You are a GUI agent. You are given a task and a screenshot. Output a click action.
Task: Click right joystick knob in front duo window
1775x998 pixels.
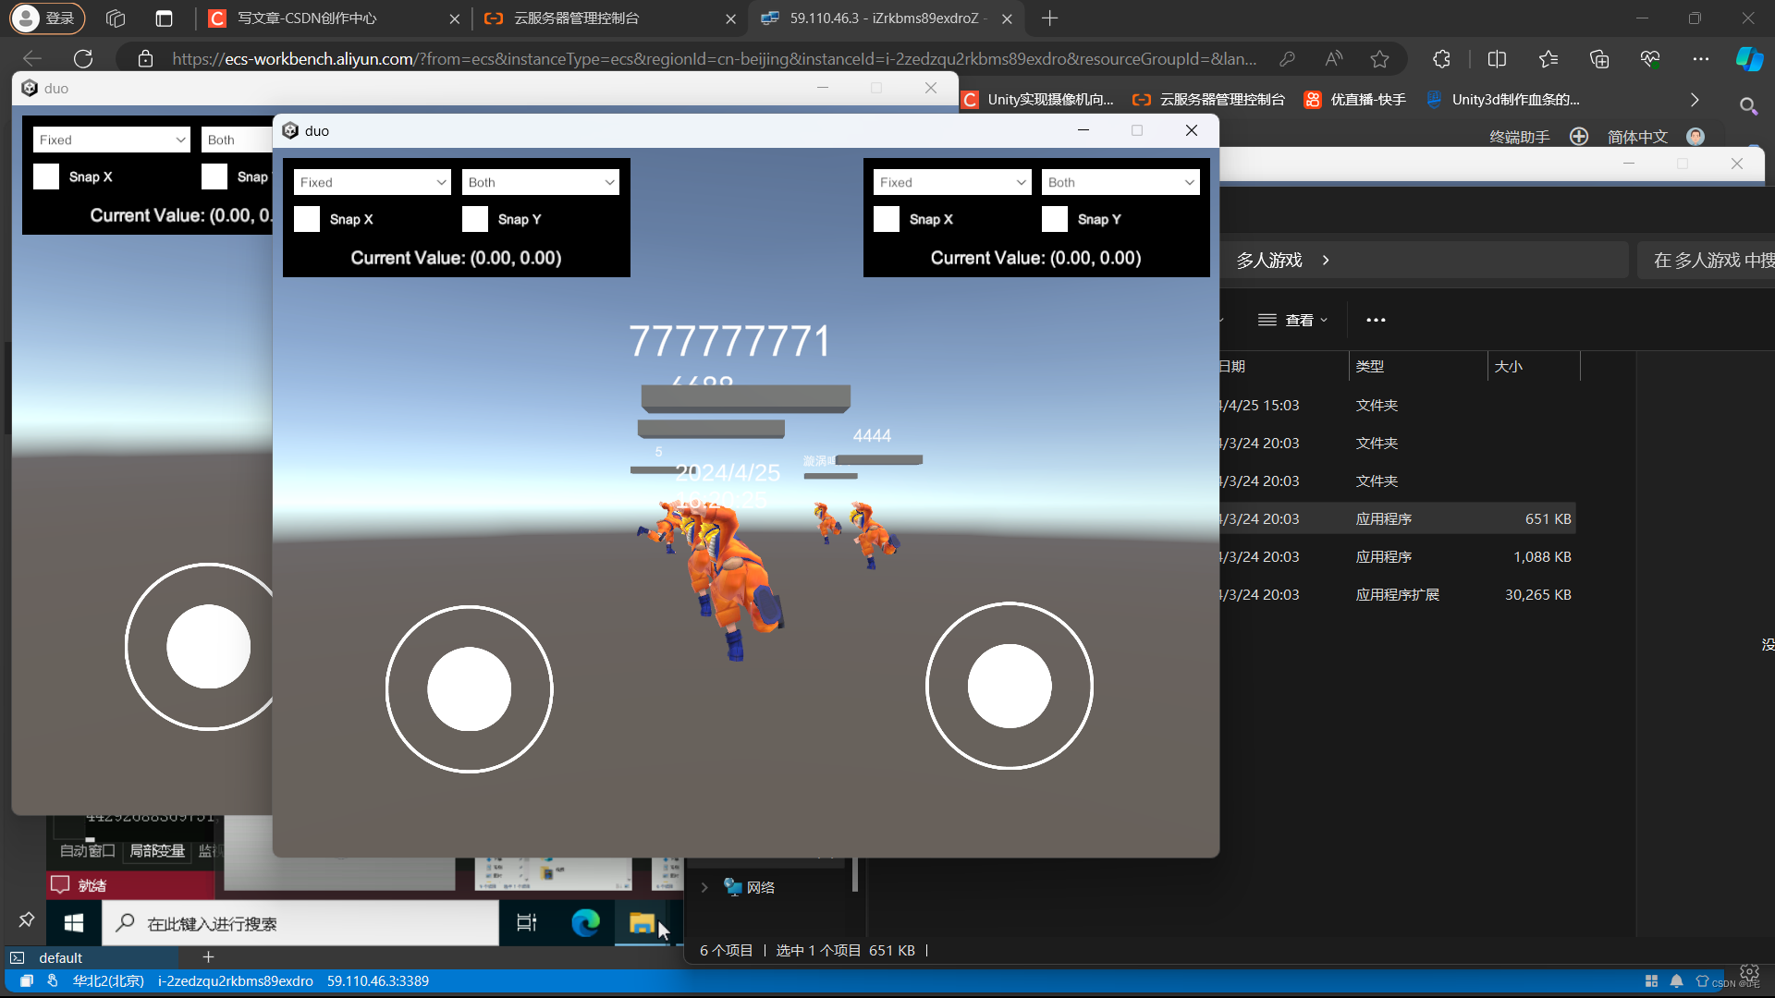click(1010, 686)
